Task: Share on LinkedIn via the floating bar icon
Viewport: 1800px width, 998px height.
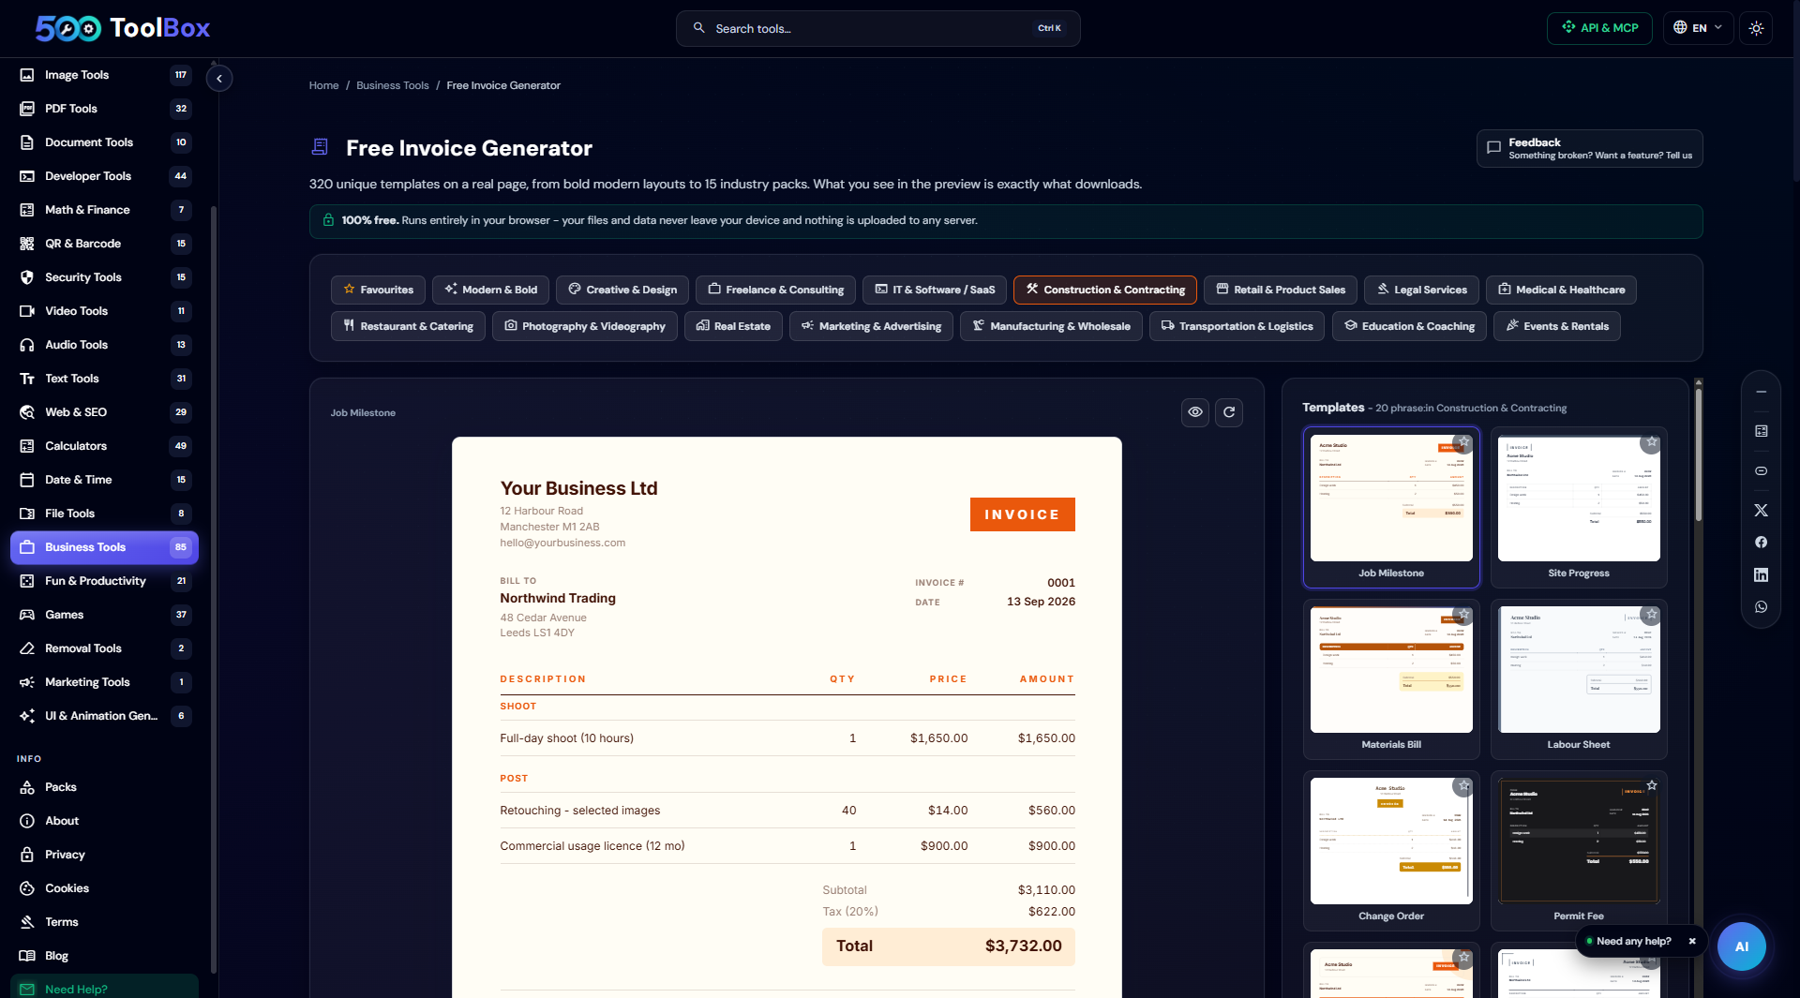Action: (x=1761, y=575)
